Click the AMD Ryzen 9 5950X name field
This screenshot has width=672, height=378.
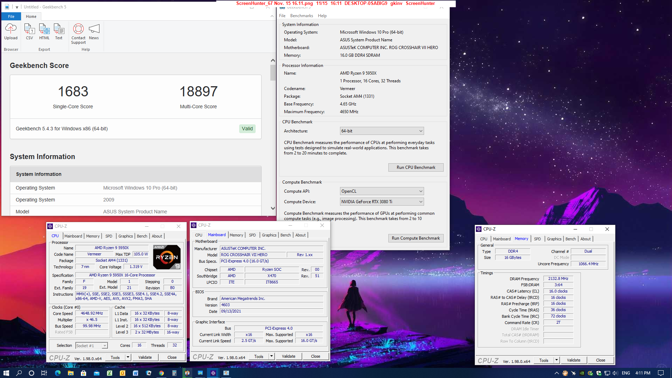[112, 248]
